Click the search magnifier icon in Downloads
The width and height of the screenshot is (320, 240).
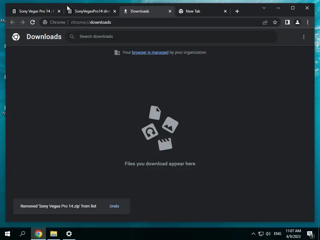72,37
